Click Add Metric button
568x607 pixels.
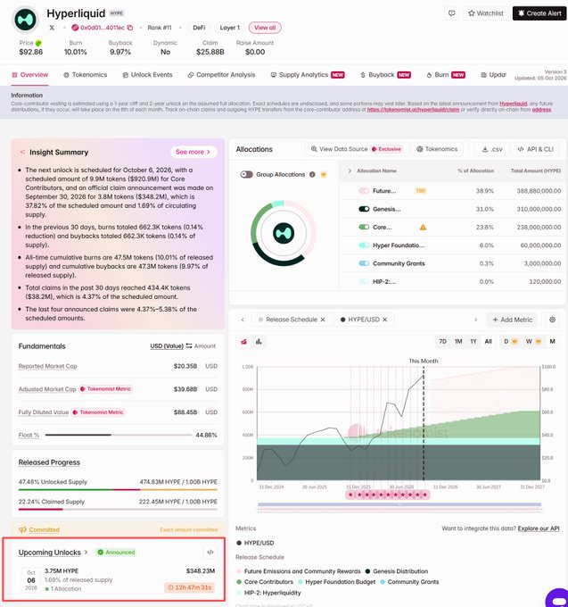tap(512, 320)
